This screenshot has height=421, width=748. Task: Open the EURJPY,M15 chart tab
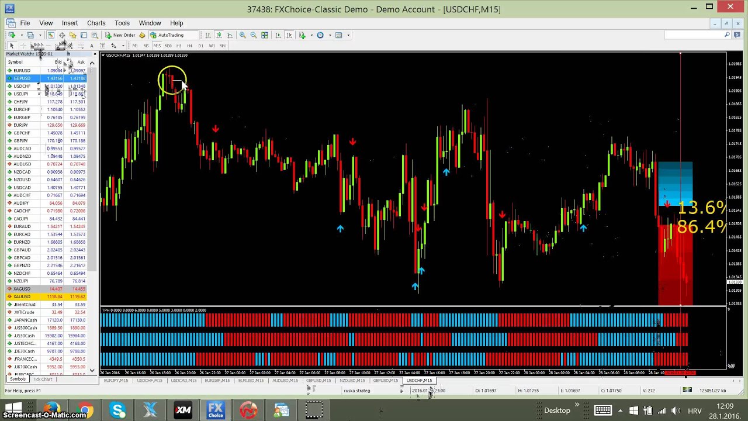tap(116, 381)
